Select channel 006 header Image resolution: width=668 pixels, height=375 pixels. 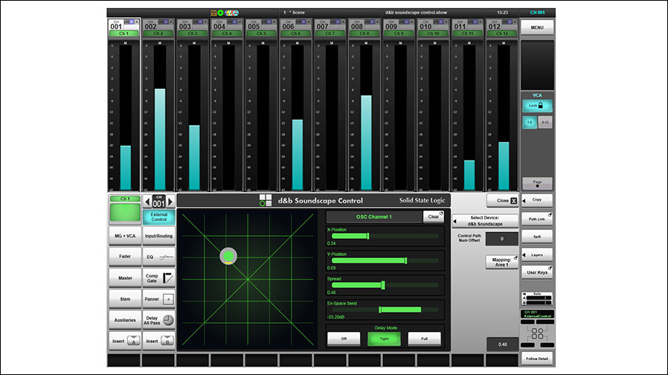[x=295, y=28]
